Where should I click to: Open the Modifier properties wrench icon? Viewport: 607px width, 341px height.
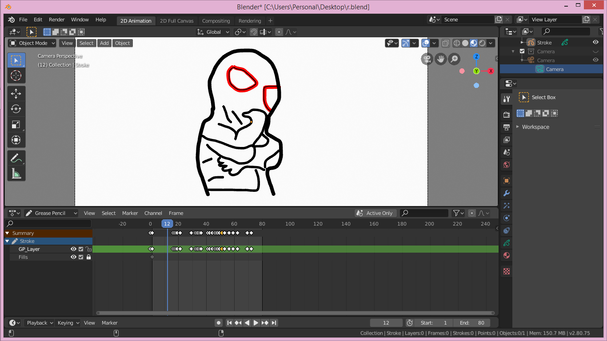pos(506,193)
